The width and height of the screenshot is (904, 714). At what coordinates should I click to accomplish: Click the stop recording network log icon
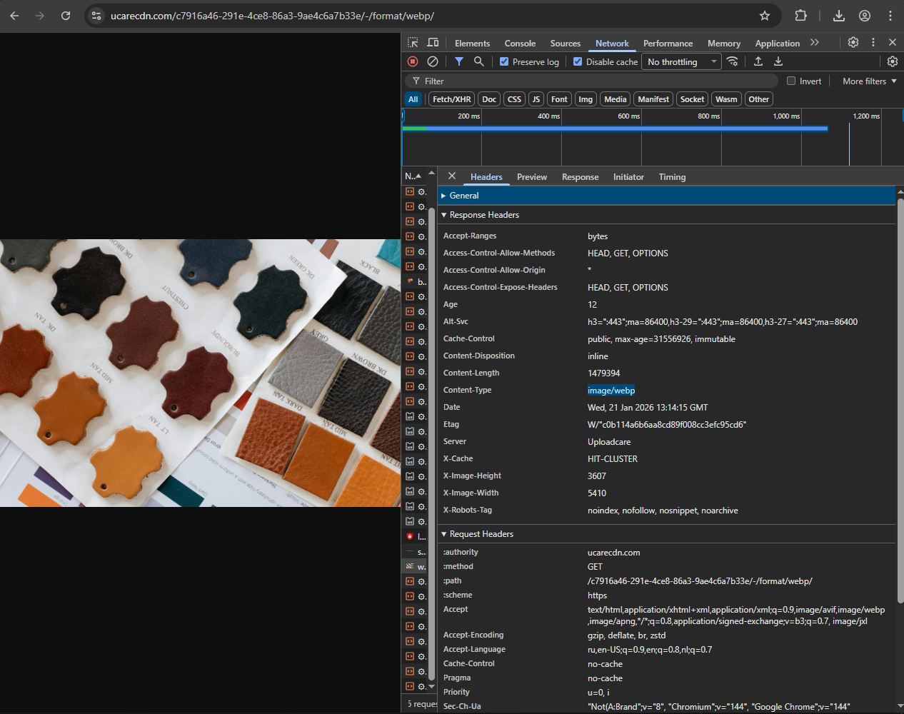coord(413,61)
